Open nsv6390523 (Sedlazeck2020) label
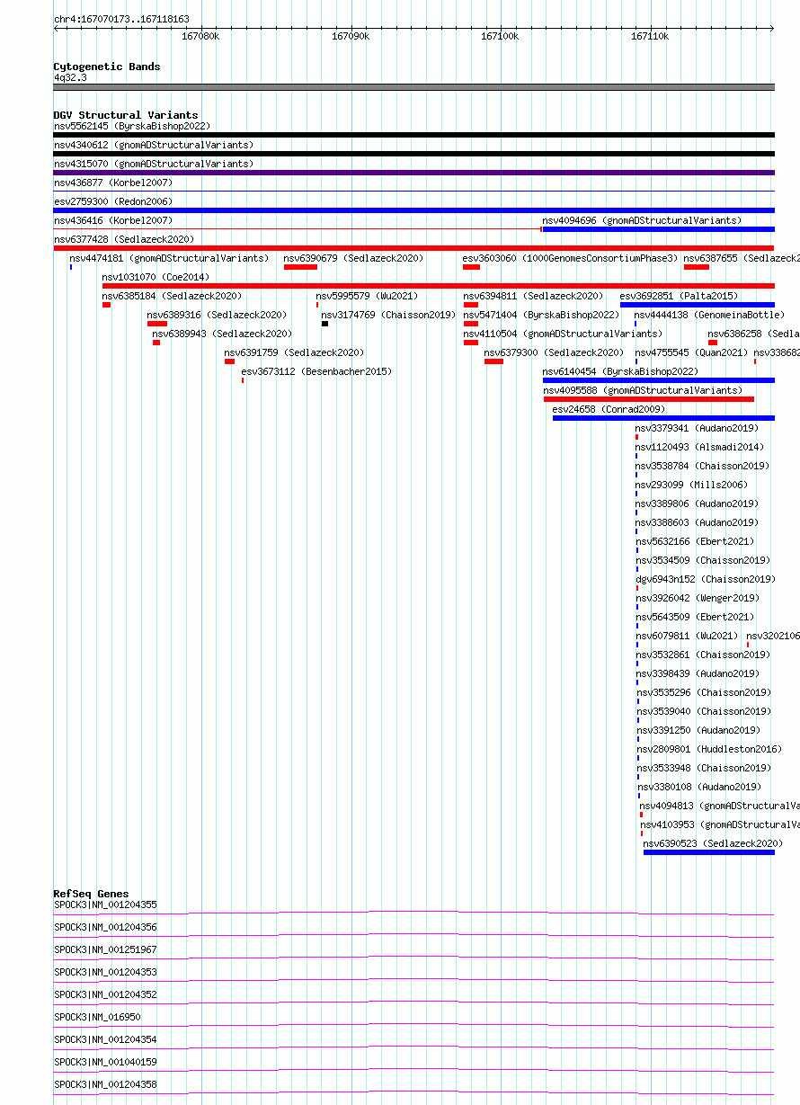The height and width of the screenshot is (1105, 800). (x=713, y=843)
